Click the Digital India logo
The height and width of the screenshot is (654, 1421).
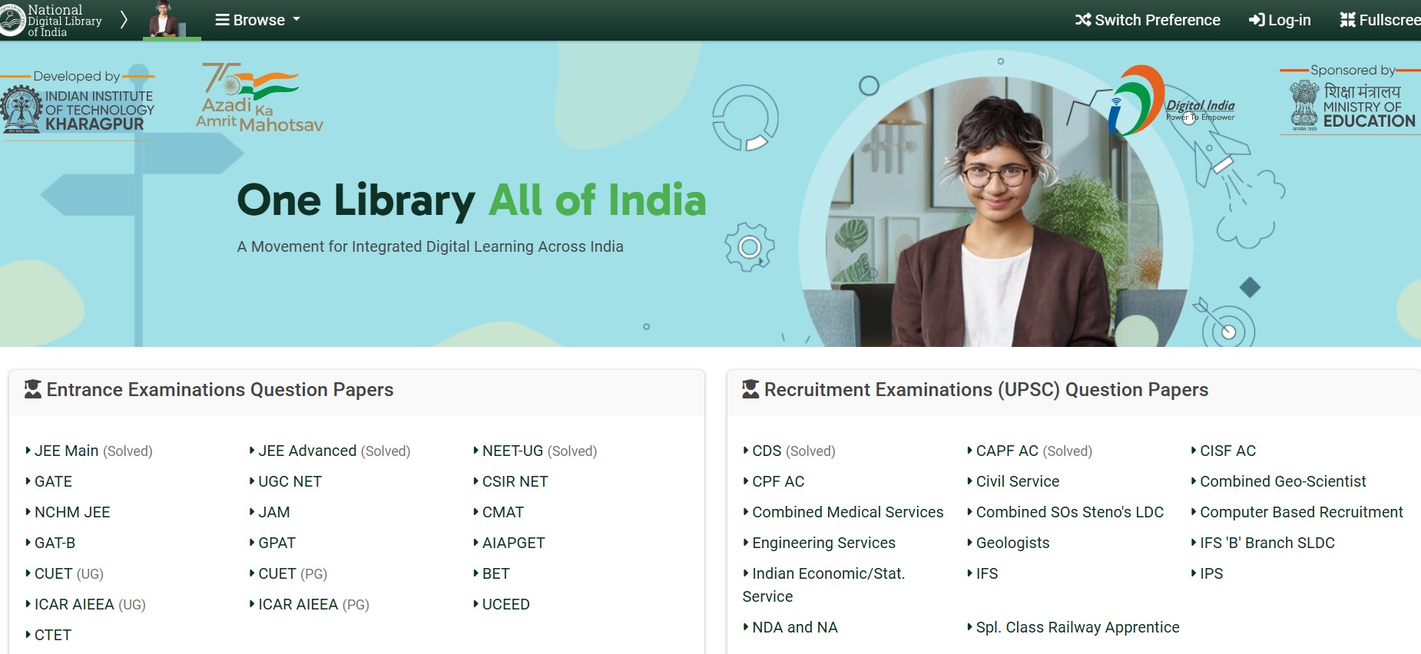click(1171, 102)
